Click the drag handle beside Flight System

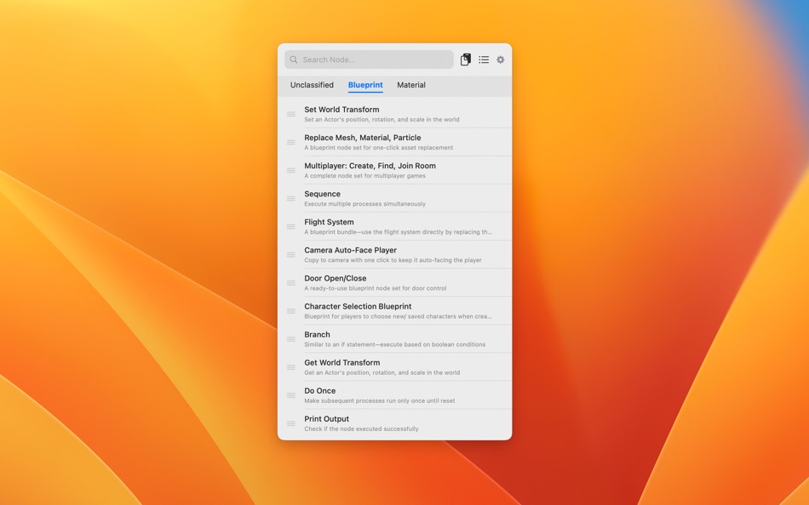(291, 227)
